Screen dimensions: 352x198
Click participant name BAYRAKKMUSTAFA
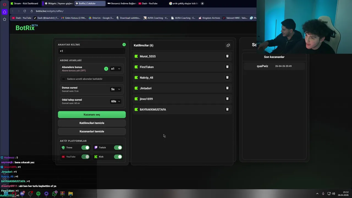pos(153,109)
